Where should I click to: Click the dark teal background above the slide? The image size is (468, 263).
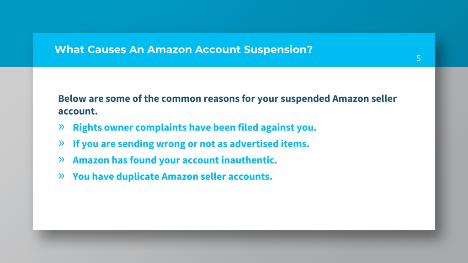point(234,16)
